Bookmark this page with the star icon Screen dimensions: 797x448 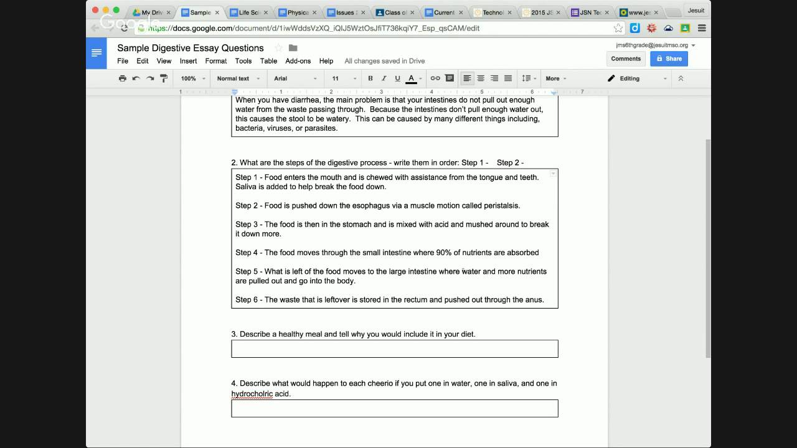(x=618, y=28)
